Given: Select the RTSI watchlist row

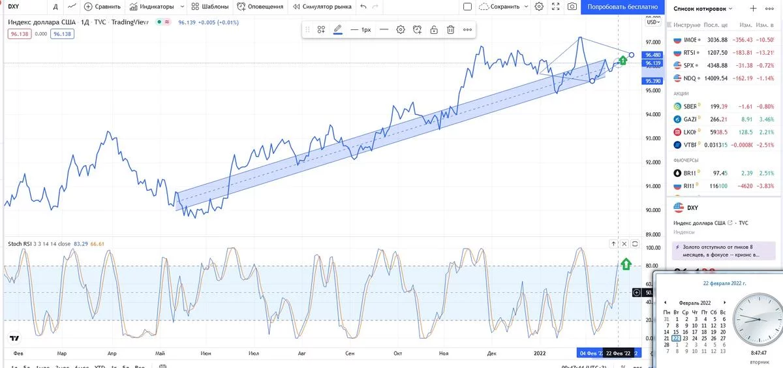Looking at the screenshot, I should point(724,53).
